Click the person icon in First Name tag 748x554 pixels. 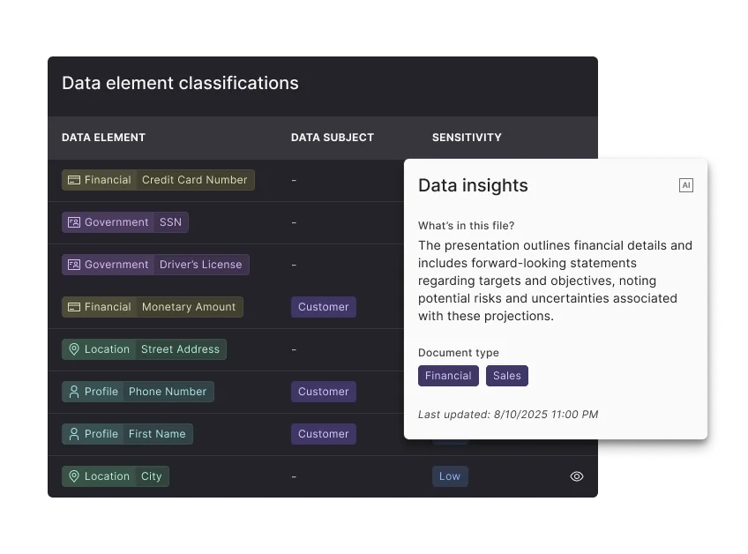[x=74, y=434]
